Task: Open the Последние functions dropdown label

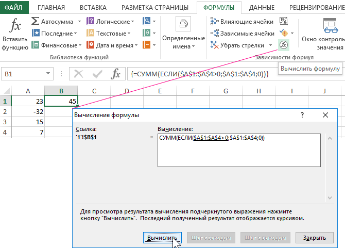Action: pos(59,34)
